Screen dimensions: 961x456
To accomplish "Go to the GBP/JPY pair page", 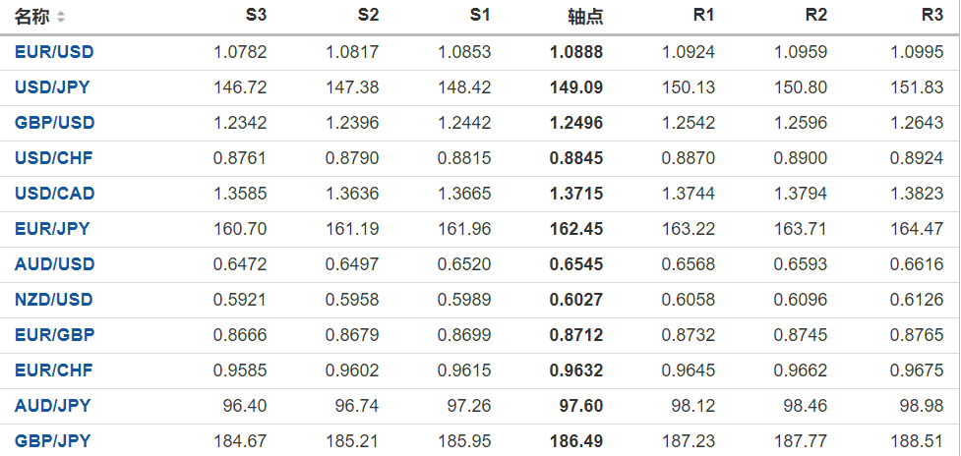I will pos(52,441).
